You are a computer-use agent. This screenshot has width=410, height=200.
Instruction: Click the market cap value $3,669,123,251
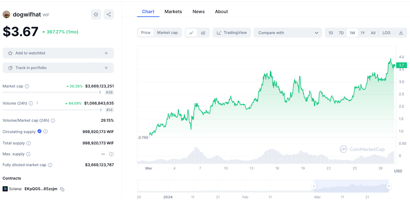[x=99, y=86]
